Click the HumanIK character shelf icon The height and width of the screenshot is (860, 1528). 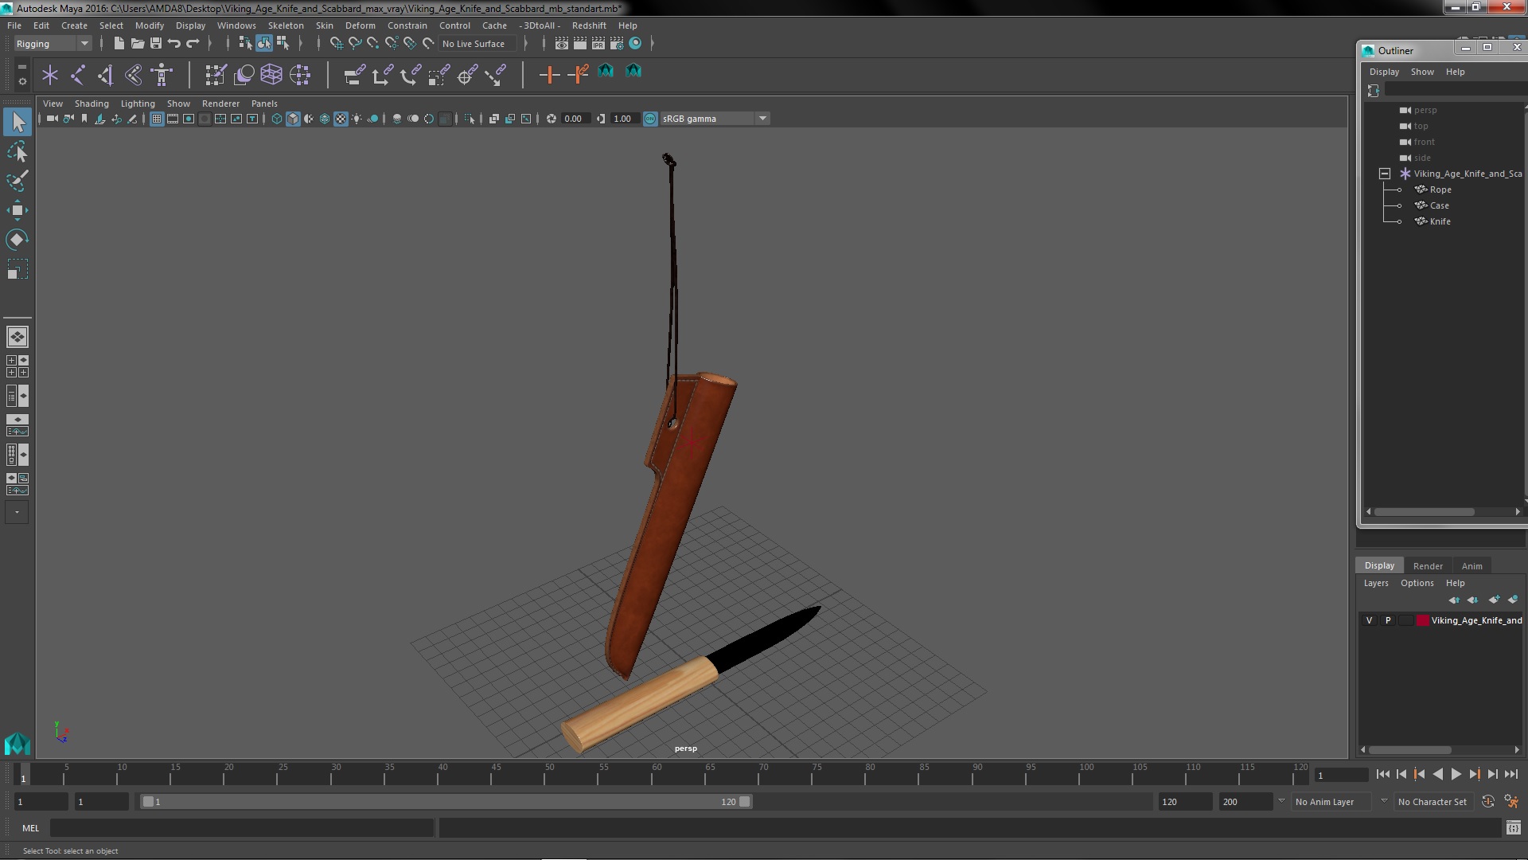point(162,75)
